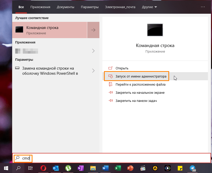Open Outlook from the taskbar
Viewport: 212px width, 173px height.
point(56,168)
